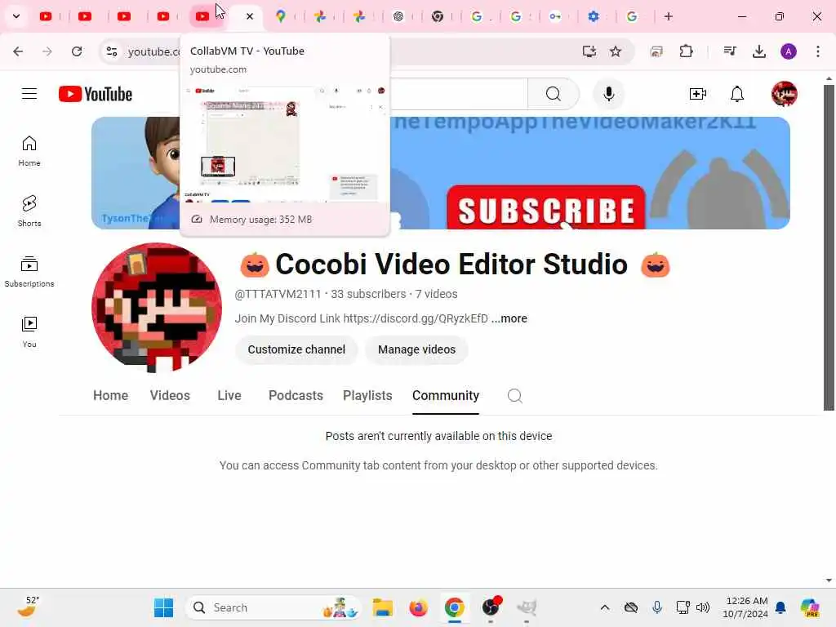The width and height of the screenshot is (836, 627).
Task: Click the vertical page scrollbar
Action: tap(829, 247)
